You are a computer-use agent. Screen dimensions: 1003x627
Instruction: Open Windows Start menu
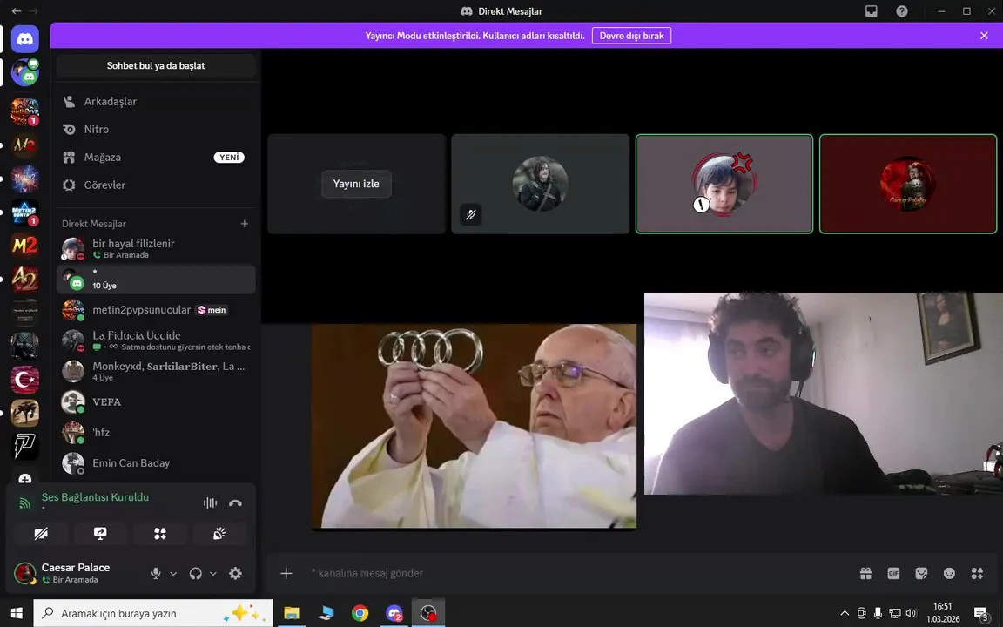click(17, 613)
